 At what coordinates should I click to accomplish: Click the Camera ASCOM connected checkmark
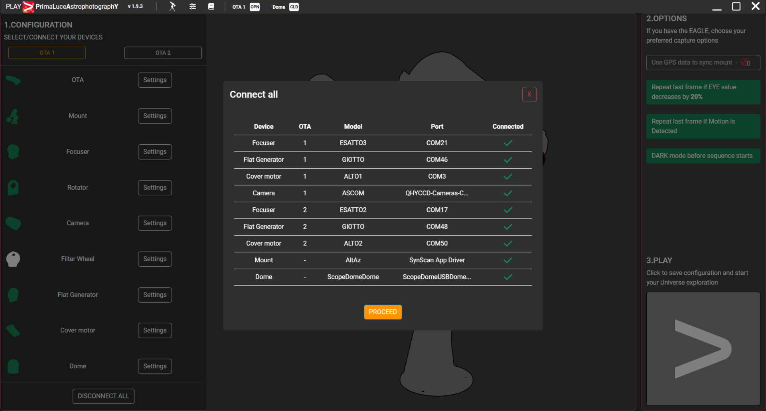point(508,193)
